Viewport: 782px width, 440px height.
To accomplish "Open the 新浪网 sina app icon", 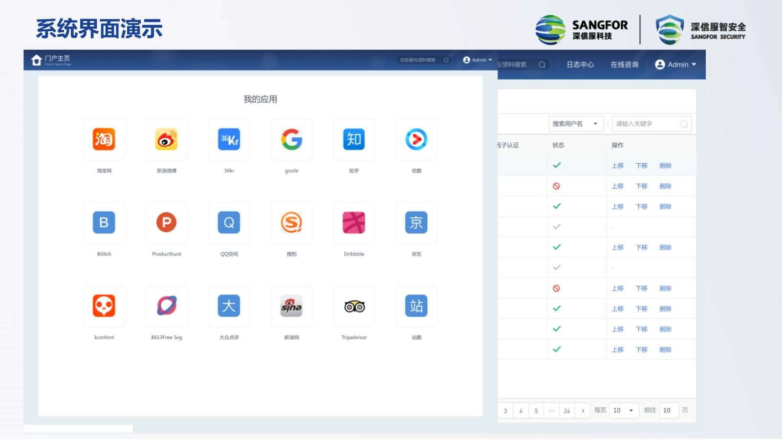I will (x=292, y=306).
